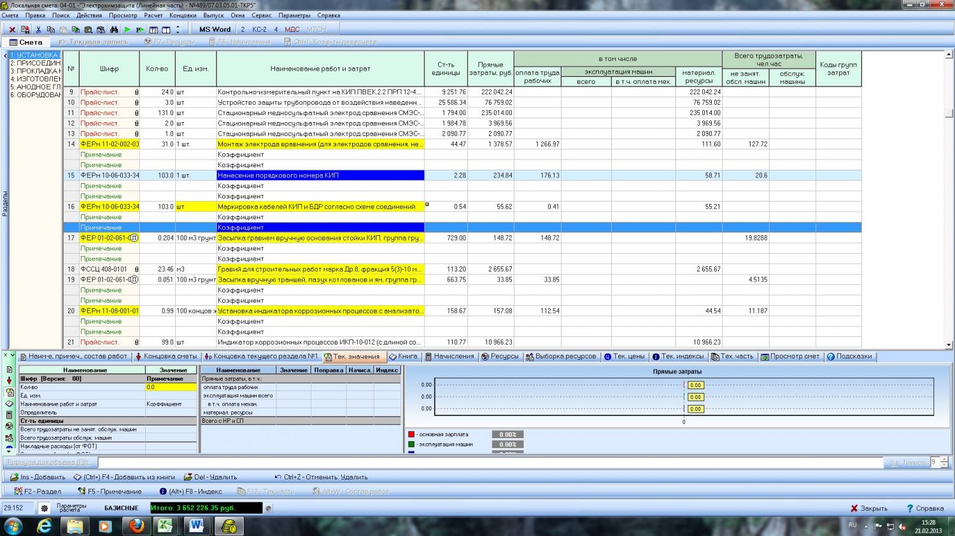This screenshot has width=955, height=536.
Task: Click Ins - Добавить button
Action: click(x=38, y=477)
